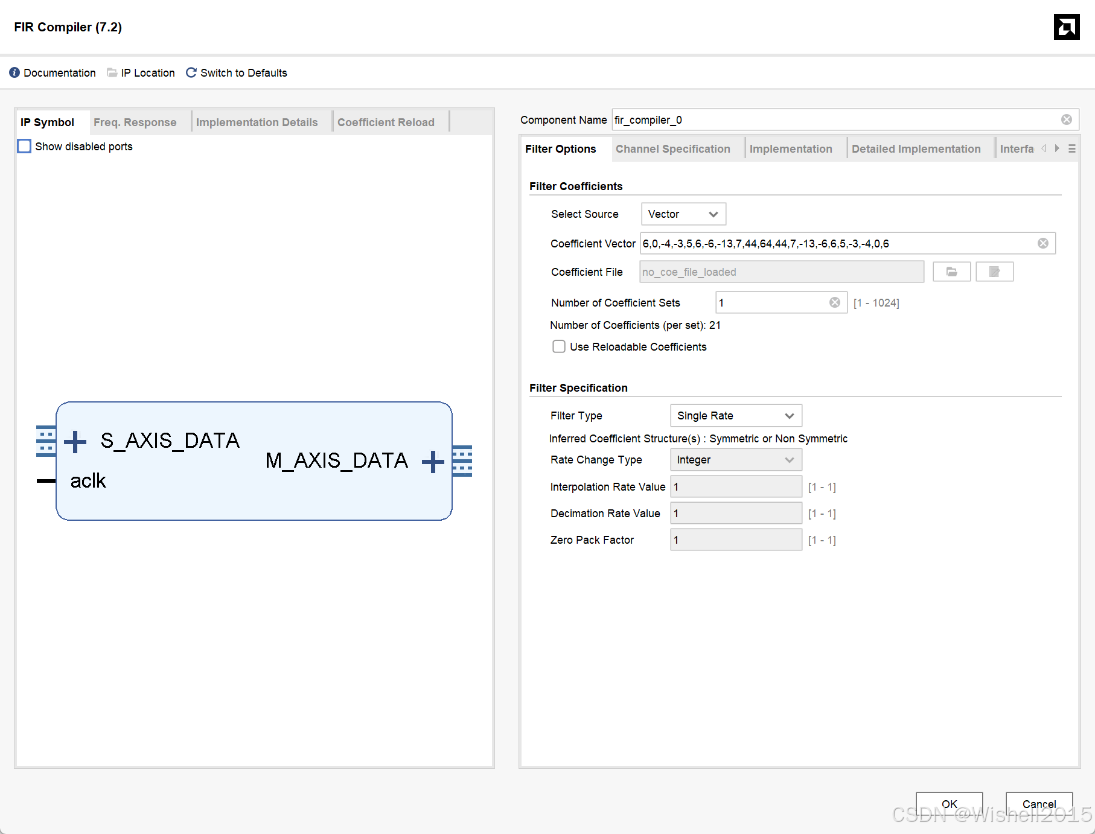Clear Number of Coefficient Sets value
Image resolution: width=1095 pixels, height=834 pixels.
point(835,302)
